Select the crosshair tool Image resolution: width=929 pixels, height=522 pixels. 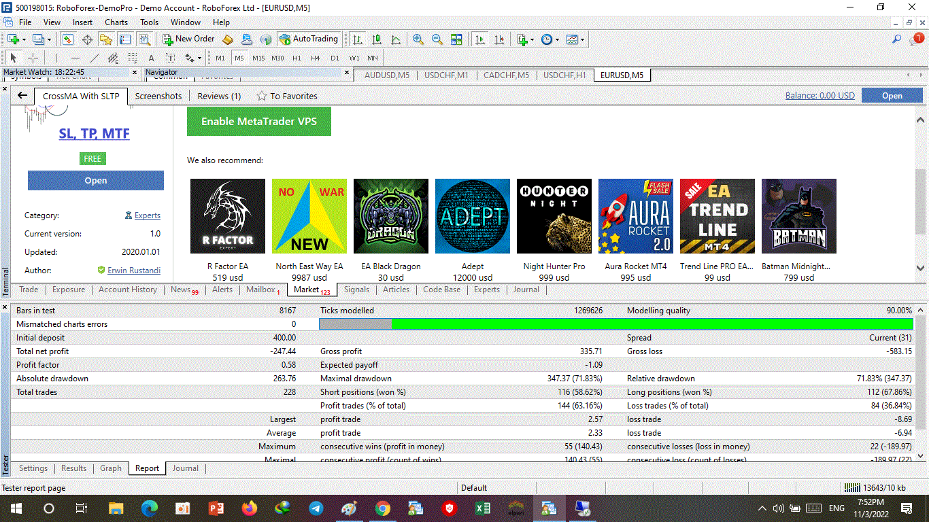point(32,58)
